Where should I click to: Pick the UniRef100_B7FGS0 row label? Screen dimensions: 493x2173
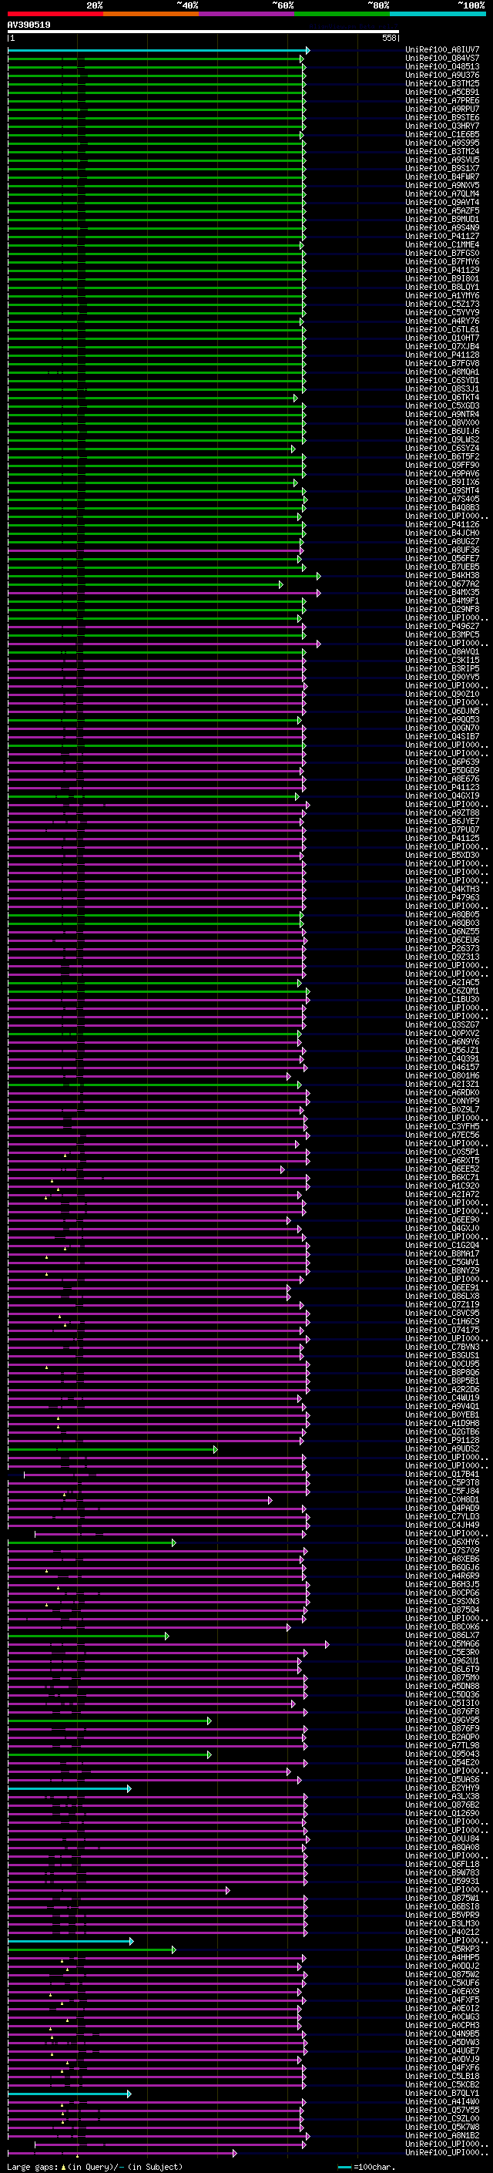coord(442,253)
